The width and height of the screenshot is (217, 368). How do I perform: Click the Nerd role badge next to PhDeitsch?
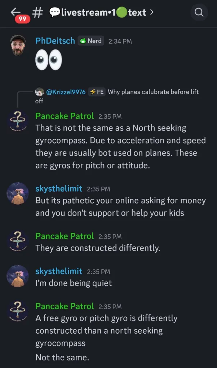tap(91, 41)
